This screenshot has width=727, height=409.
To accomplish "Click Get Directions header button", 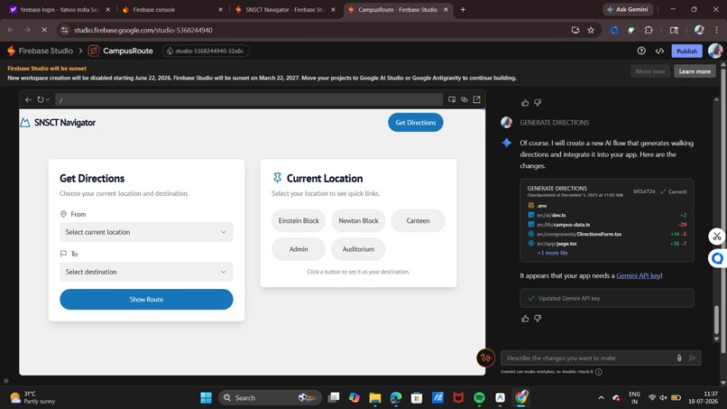I will (416, 123).
